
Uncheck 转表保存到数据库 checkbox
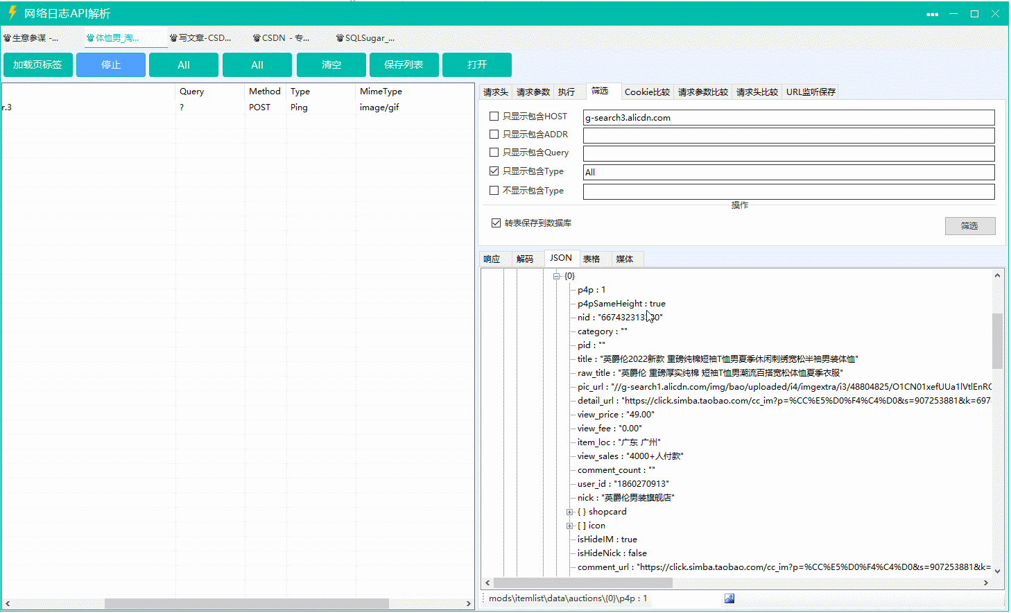tap(496, 223)
